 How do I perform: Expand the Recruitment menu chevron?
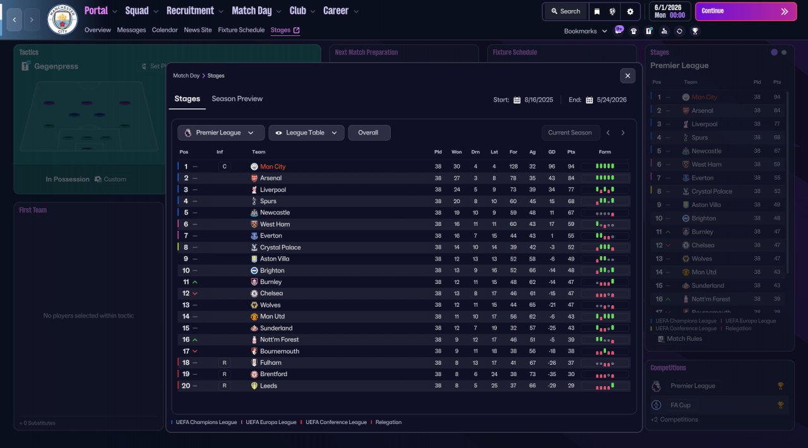point(221,11)
